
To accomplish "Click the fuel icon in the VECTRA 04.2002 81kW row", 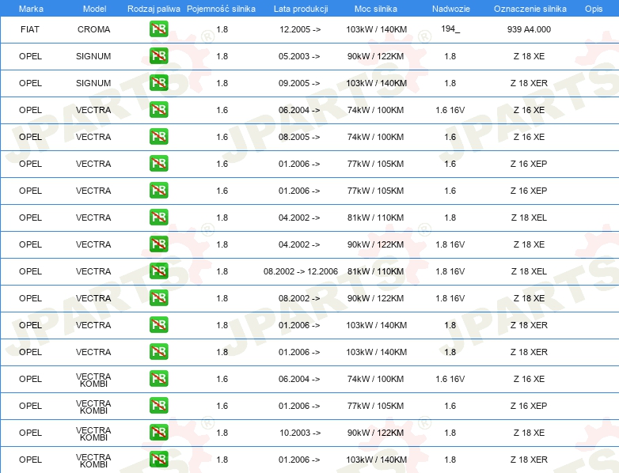I will [158, 217].
